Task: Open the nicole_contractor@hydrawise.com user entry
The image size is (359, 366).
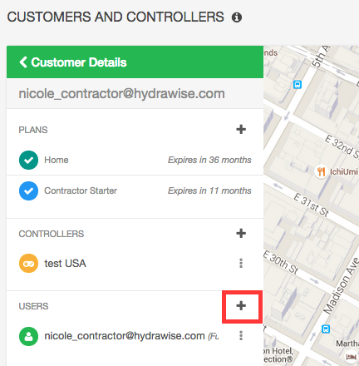Action: [x=125, y=336]
